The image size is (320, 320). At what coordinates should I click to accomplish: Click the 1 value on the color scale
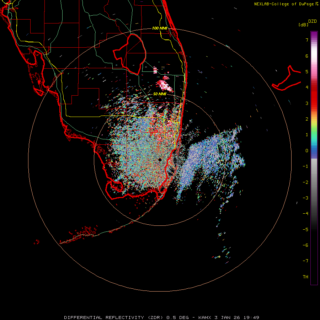click(307, 135)
